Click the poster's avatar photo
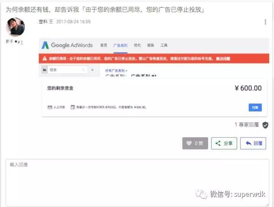The image size is (274, 207). click(15, 27)
